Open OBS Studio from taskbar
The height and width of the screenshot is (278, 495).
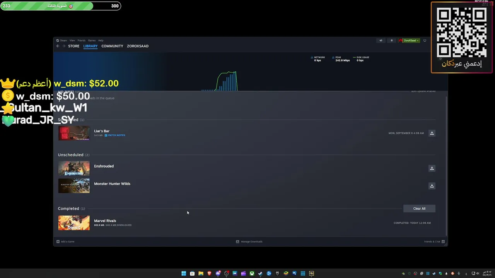[x=226, y=273]
